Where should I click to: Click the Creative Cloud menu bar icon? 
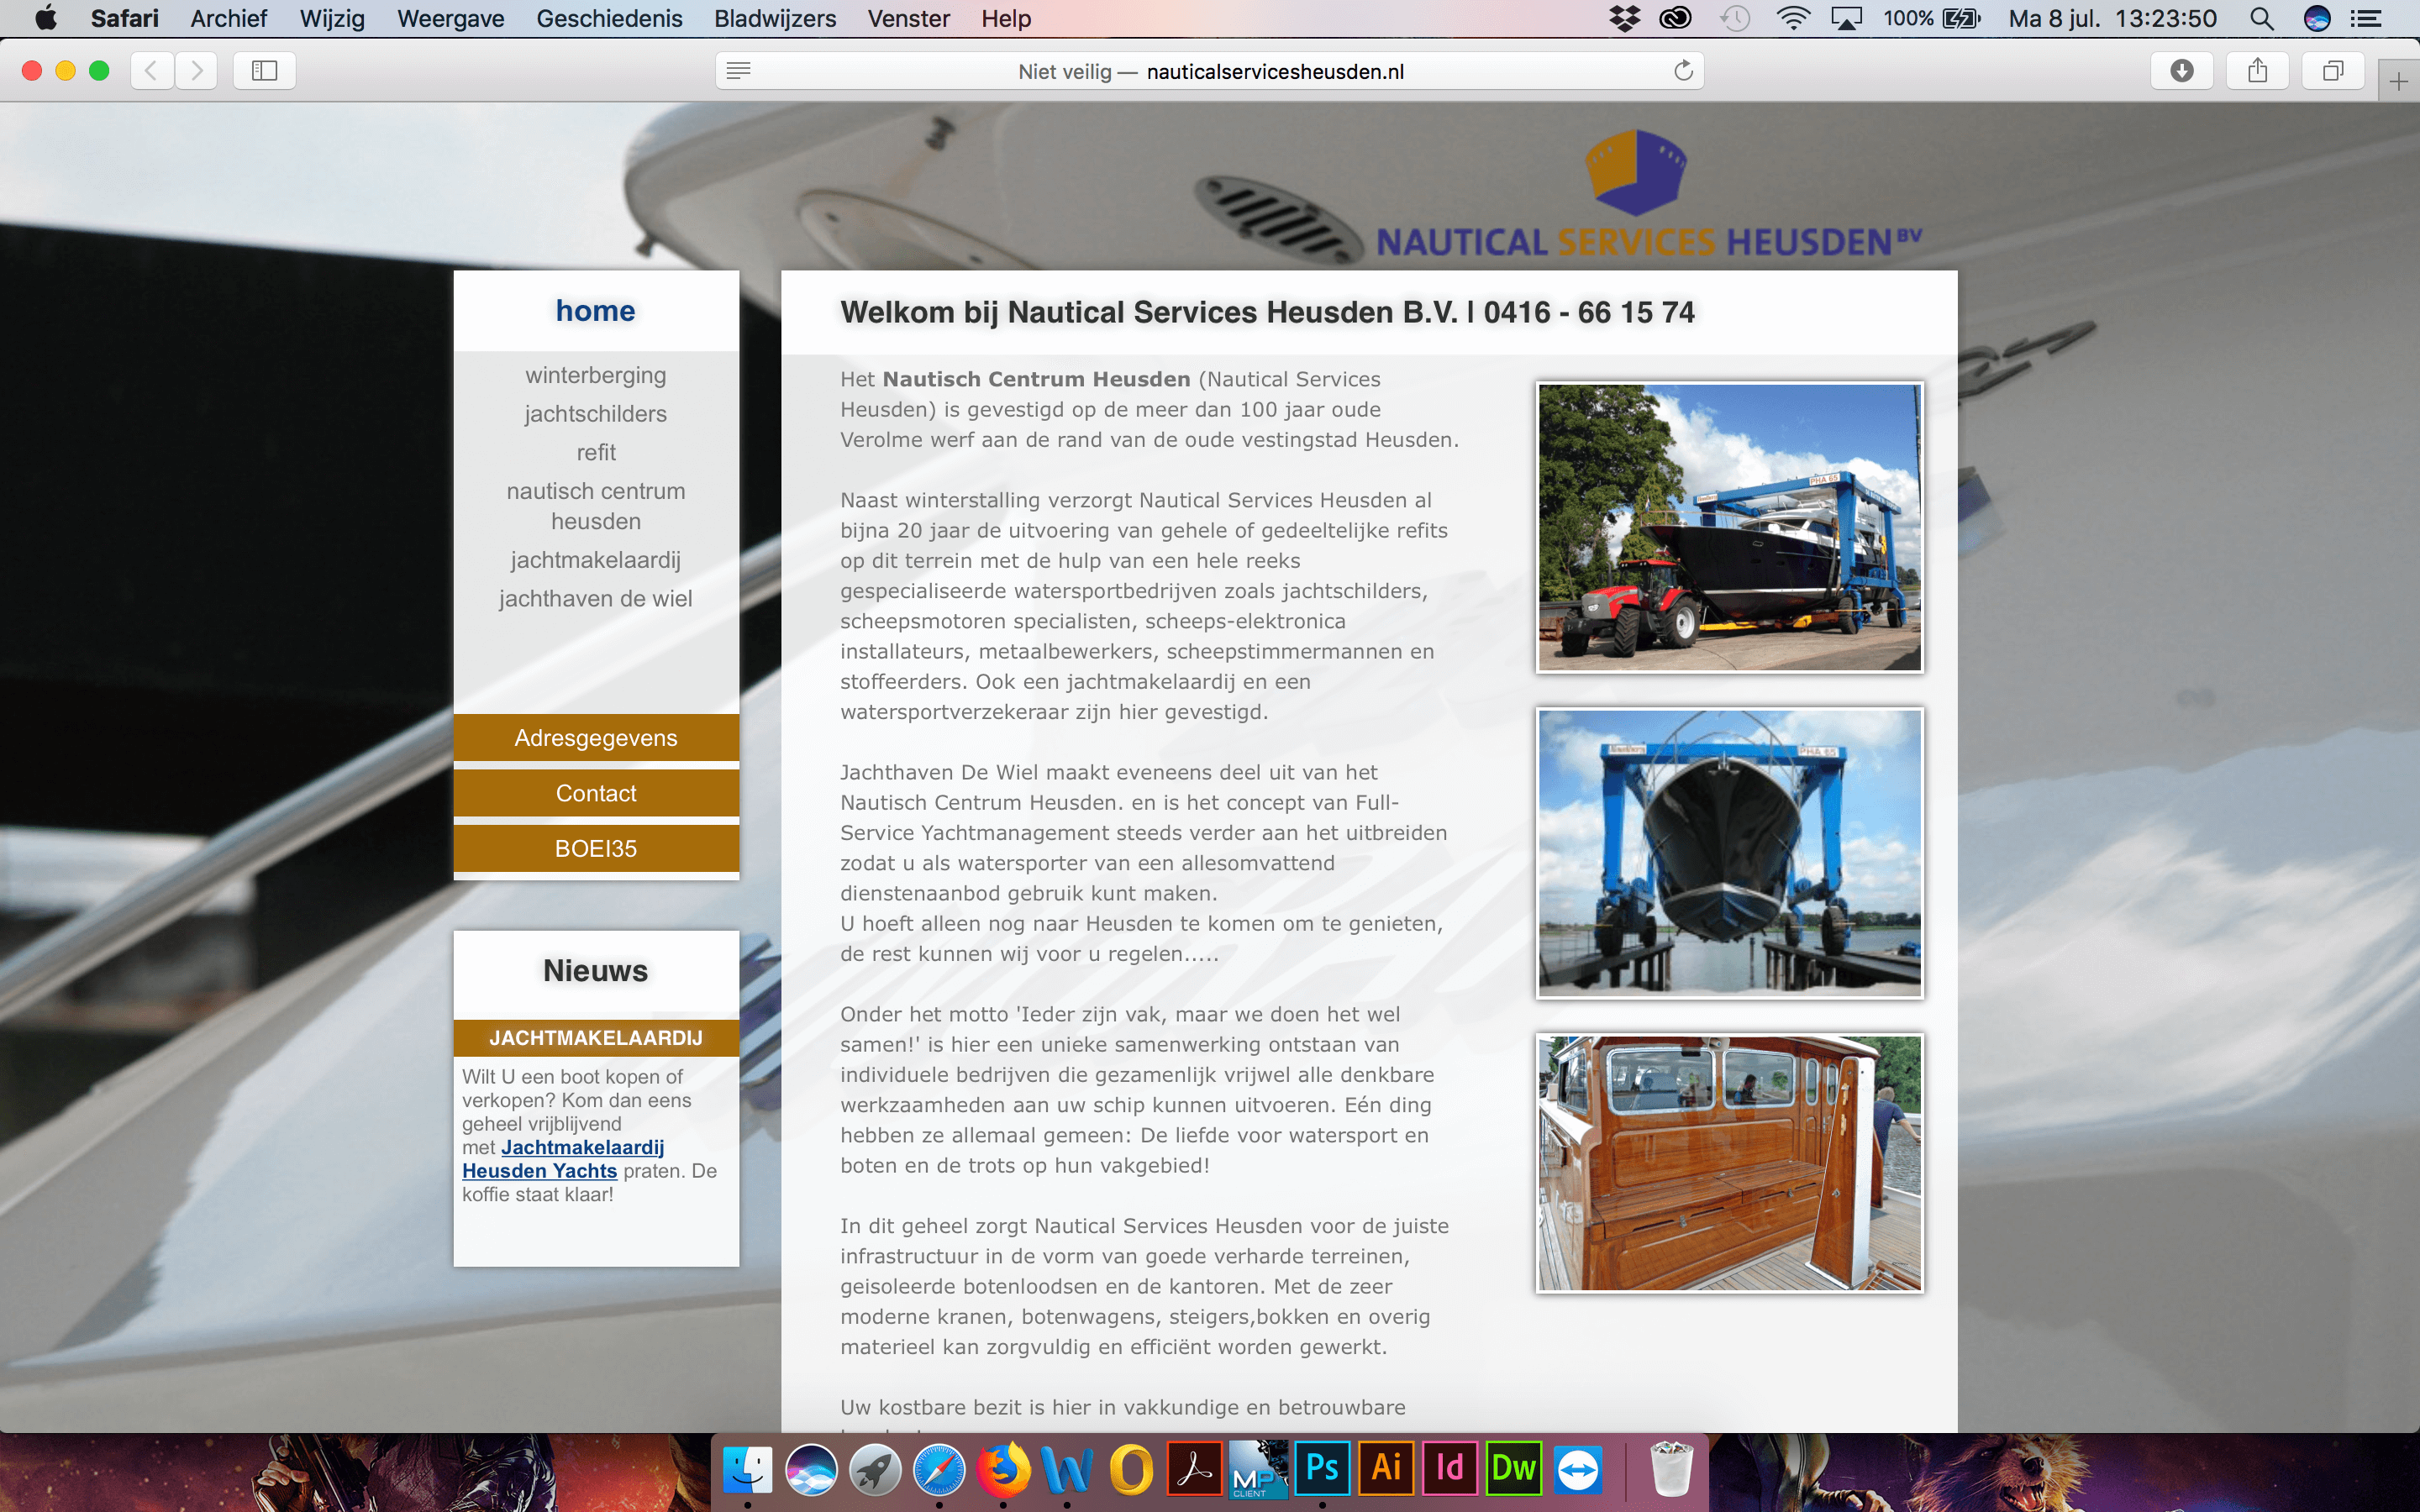pyautogui.click(x=1676, y=18)
